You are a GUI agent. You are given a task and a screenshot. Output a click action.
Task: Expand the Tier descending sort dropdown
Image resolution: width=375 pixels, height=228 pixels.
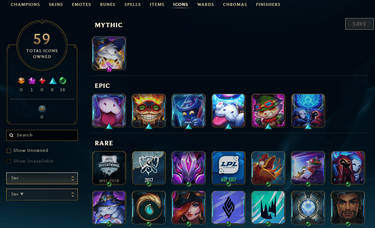(x=42, y=195)
